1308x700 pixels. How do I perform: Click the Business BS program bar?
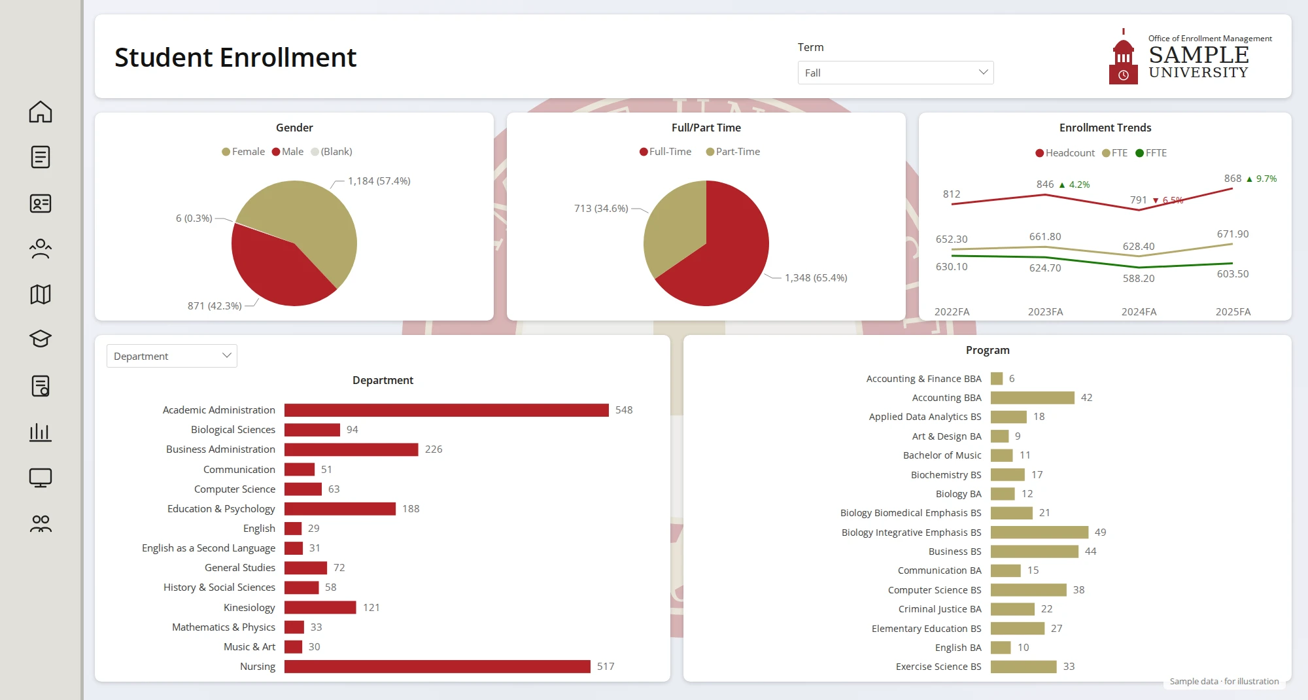pyautogui.click(x=1035, y=551)
